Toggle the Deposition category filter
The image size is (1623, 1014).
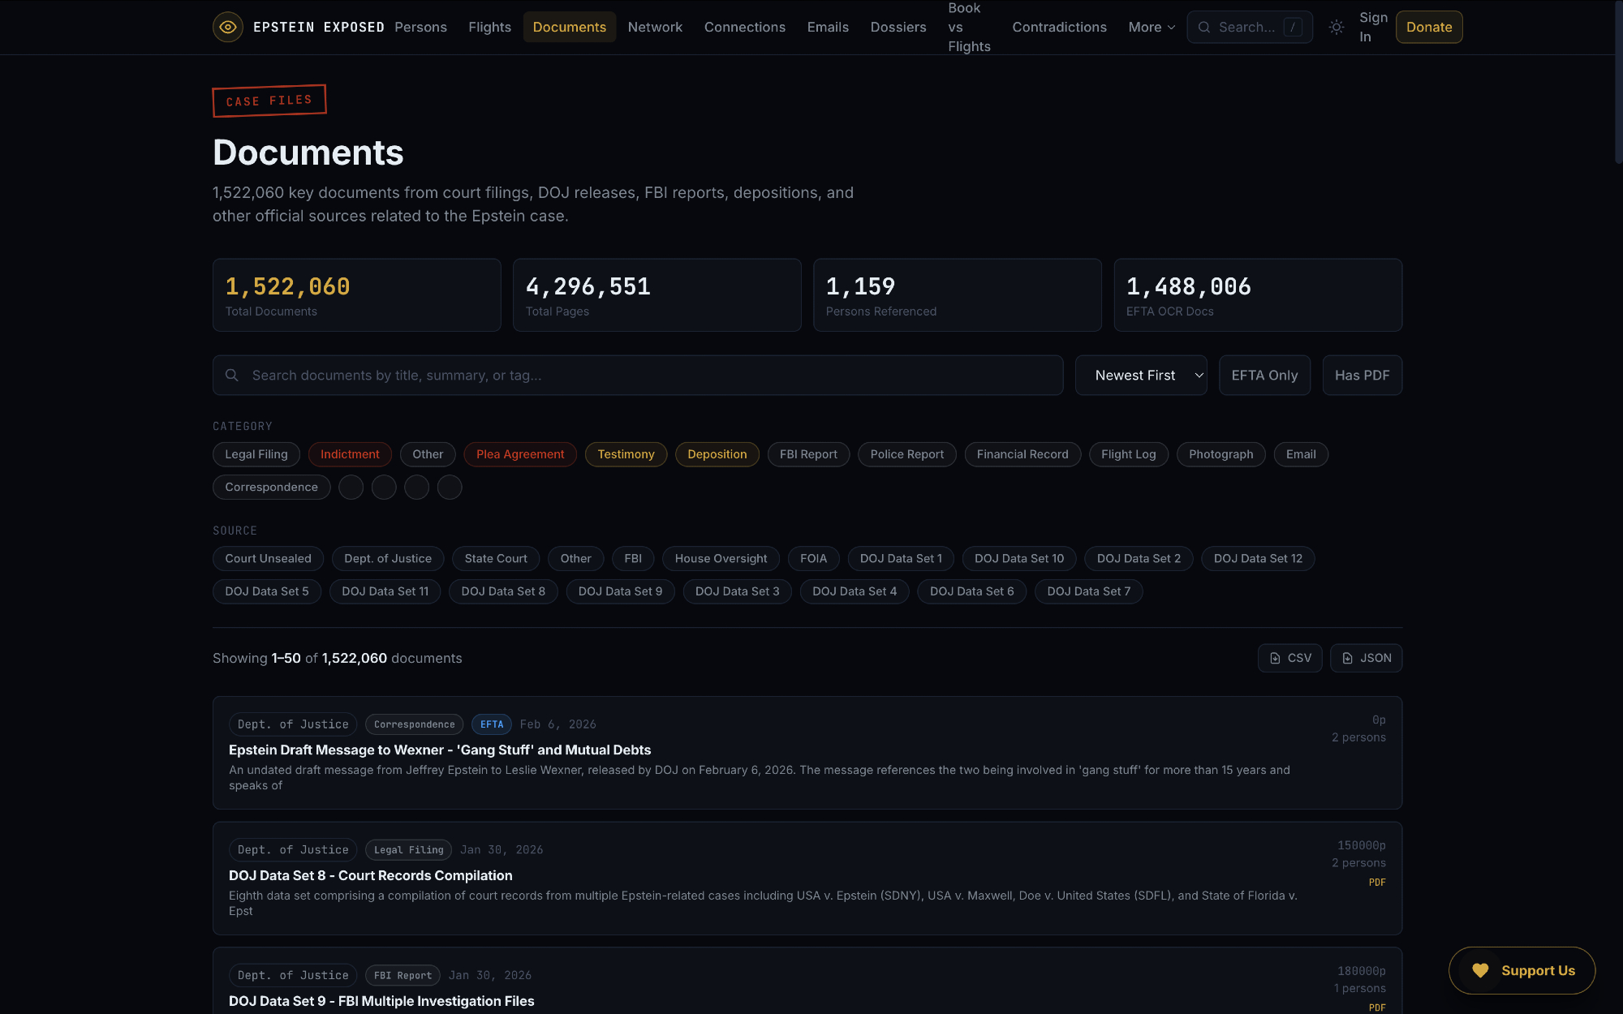tap(717, 454)
